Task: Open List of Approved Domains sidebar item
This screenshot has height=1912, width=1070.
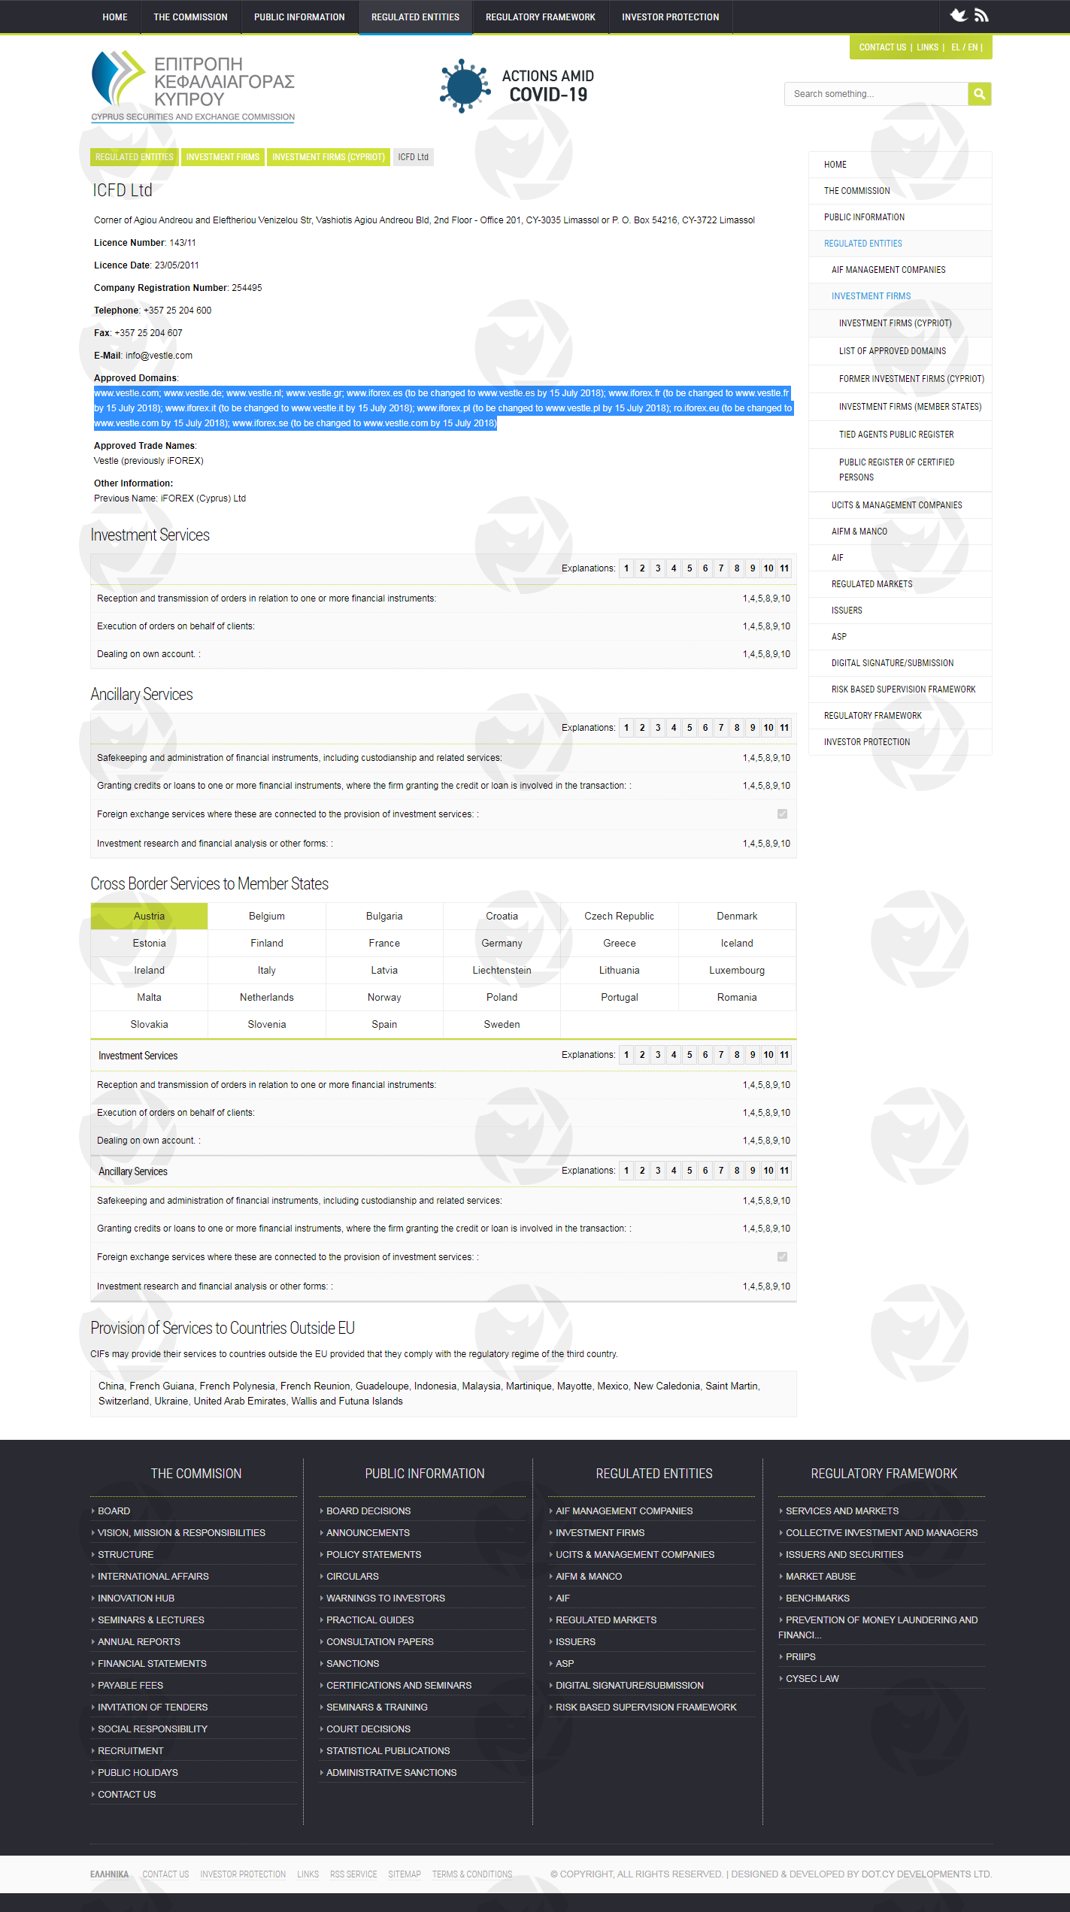Action: point(893,351)
